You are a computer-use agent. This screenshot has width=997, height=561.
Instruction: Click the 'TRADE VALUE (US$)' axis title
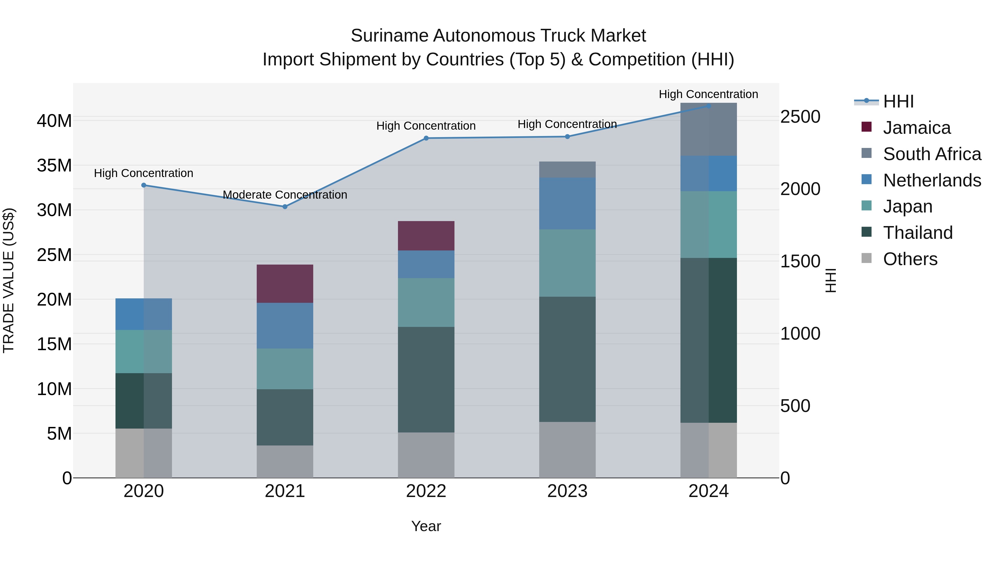(x=9, y=280)
